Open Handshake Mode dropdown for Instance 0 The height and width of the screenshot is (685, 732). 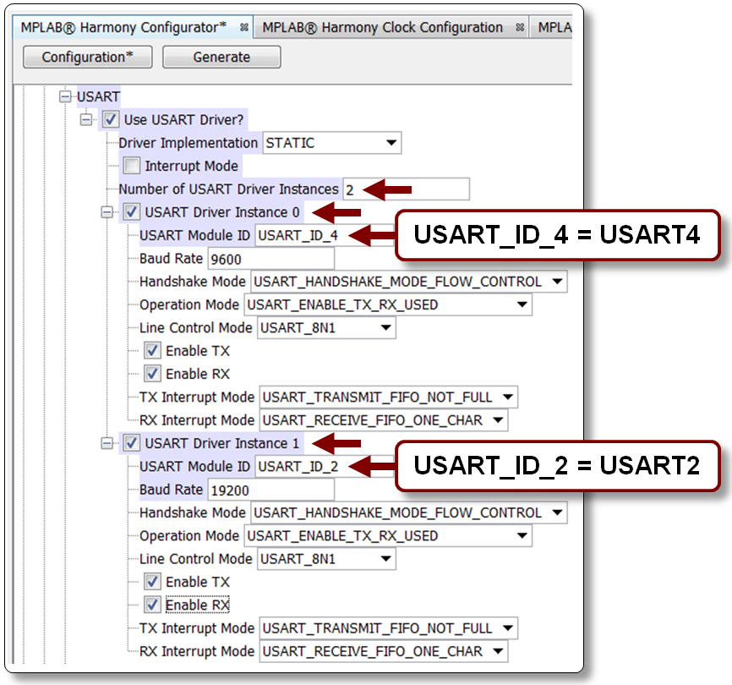(x=555, y=282)
